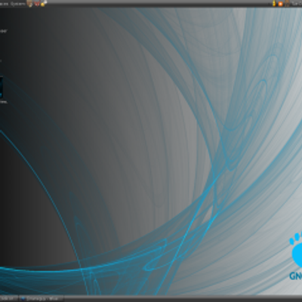The height and width of the screenshot is (302, 302).
Task: Open the System menu in top panel
Action: pos(18,4)
